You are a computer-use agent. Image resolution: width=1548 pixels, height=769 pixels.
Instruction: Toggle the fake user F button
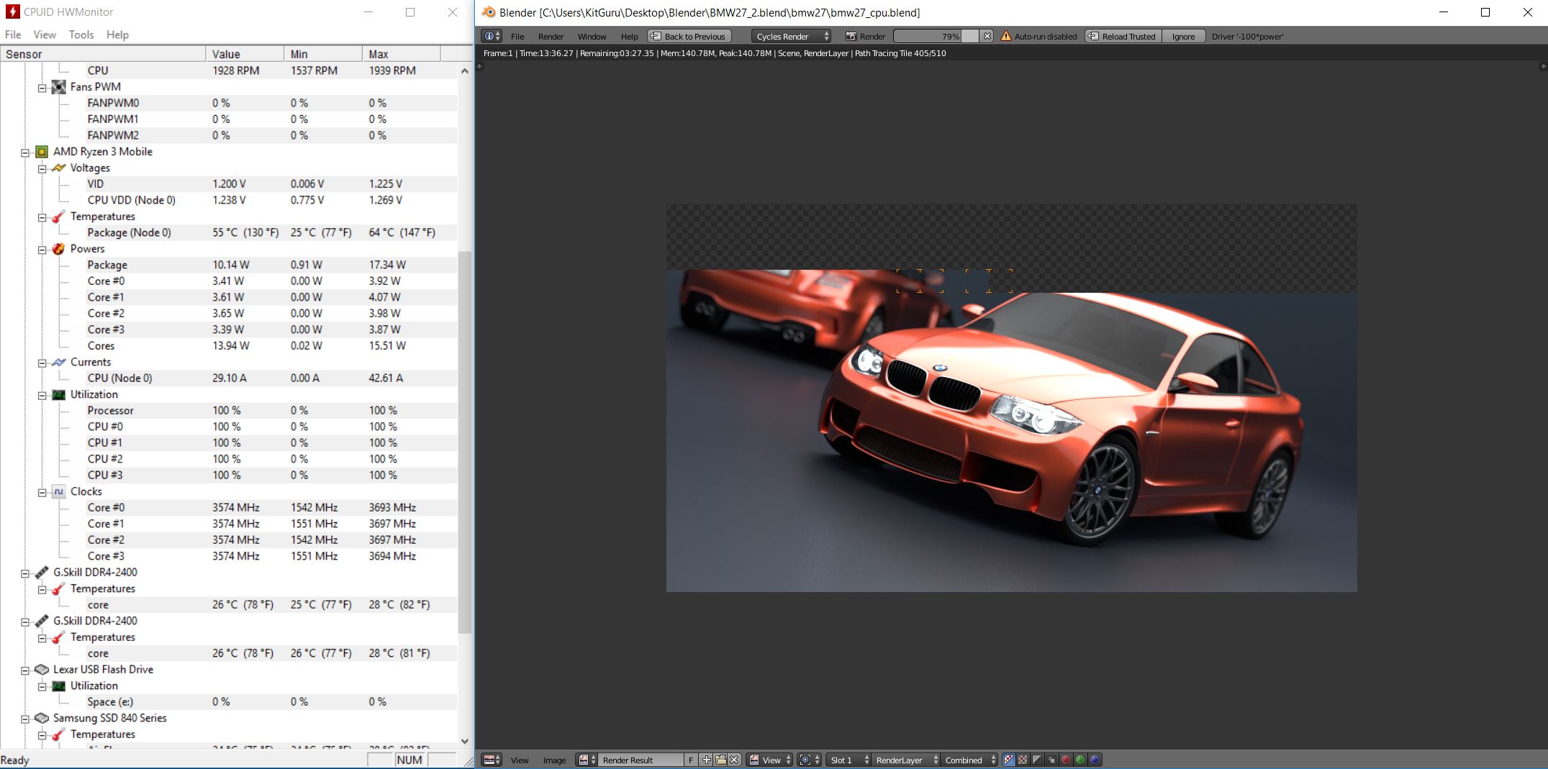[x=691, y=760]
